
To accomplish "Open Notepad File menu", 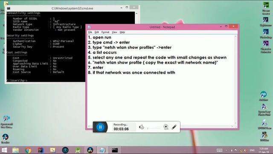I will (x=90, y=32).
